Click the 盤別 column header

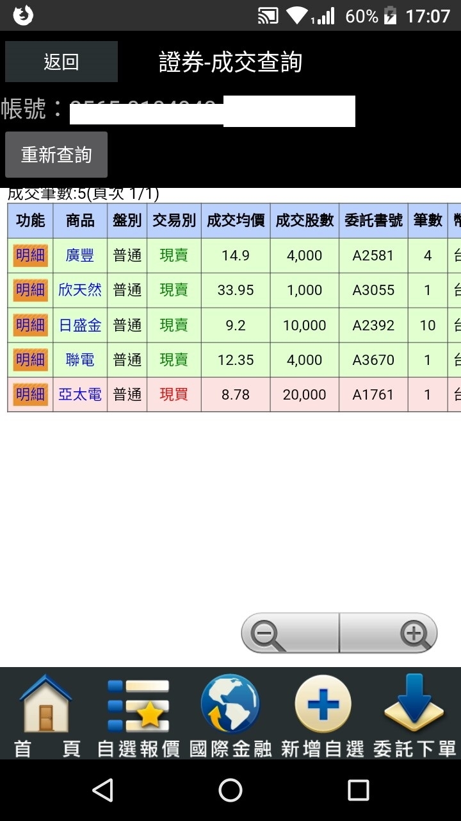[127, 221]
